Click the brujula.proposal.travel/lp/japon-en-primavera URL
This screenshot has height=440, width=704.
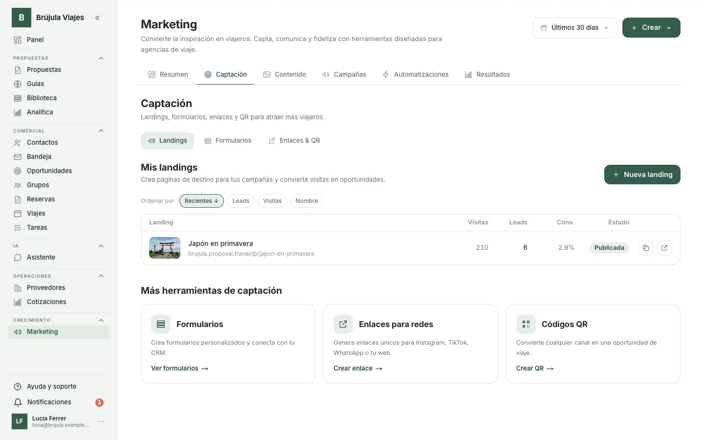251,254
